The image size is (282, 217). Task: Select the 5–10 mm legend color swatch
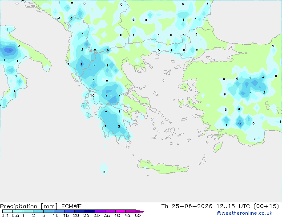[49, 211]
